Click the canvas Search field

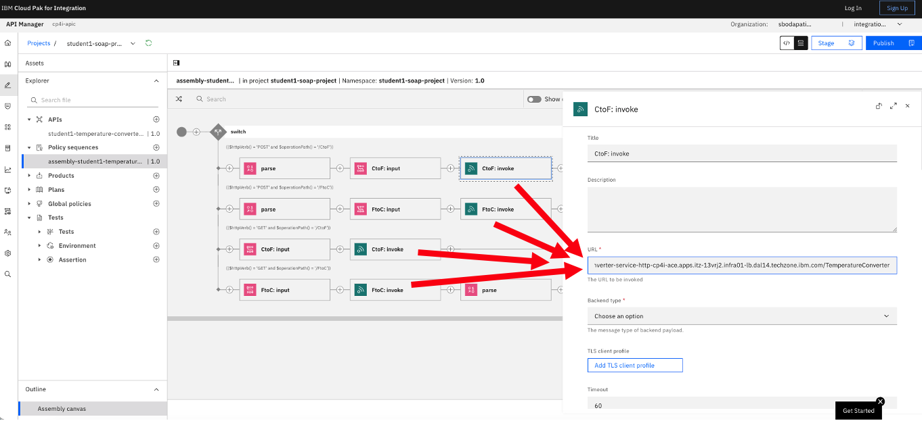click(359, 99)
